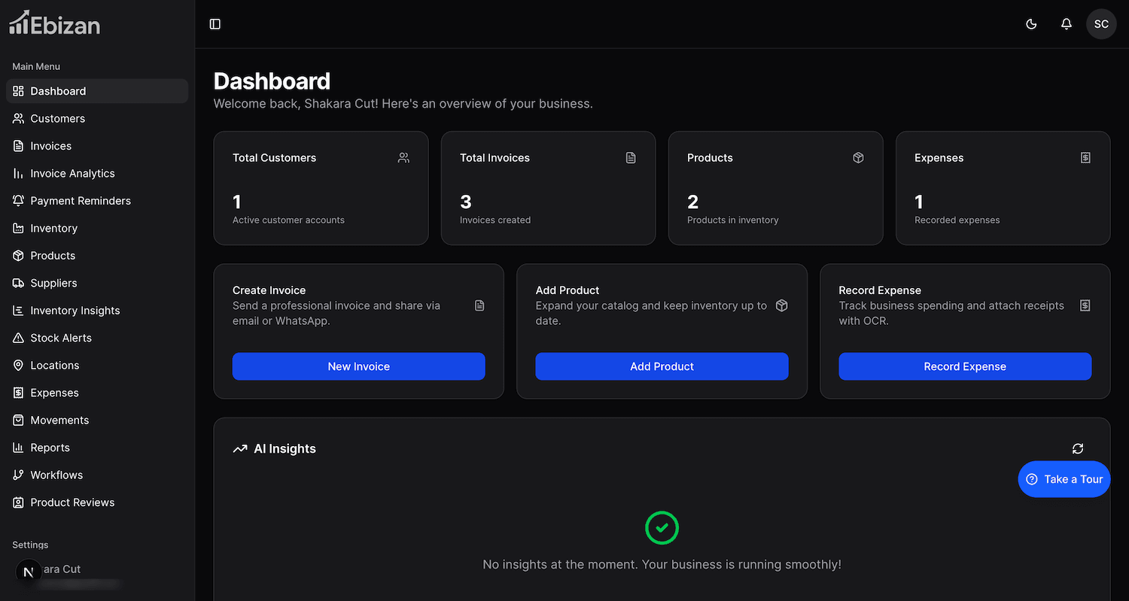The height and width of the screenshot is (601, 1129).
Task: Open the Total Invoices summary card
Action: [548, 188]
